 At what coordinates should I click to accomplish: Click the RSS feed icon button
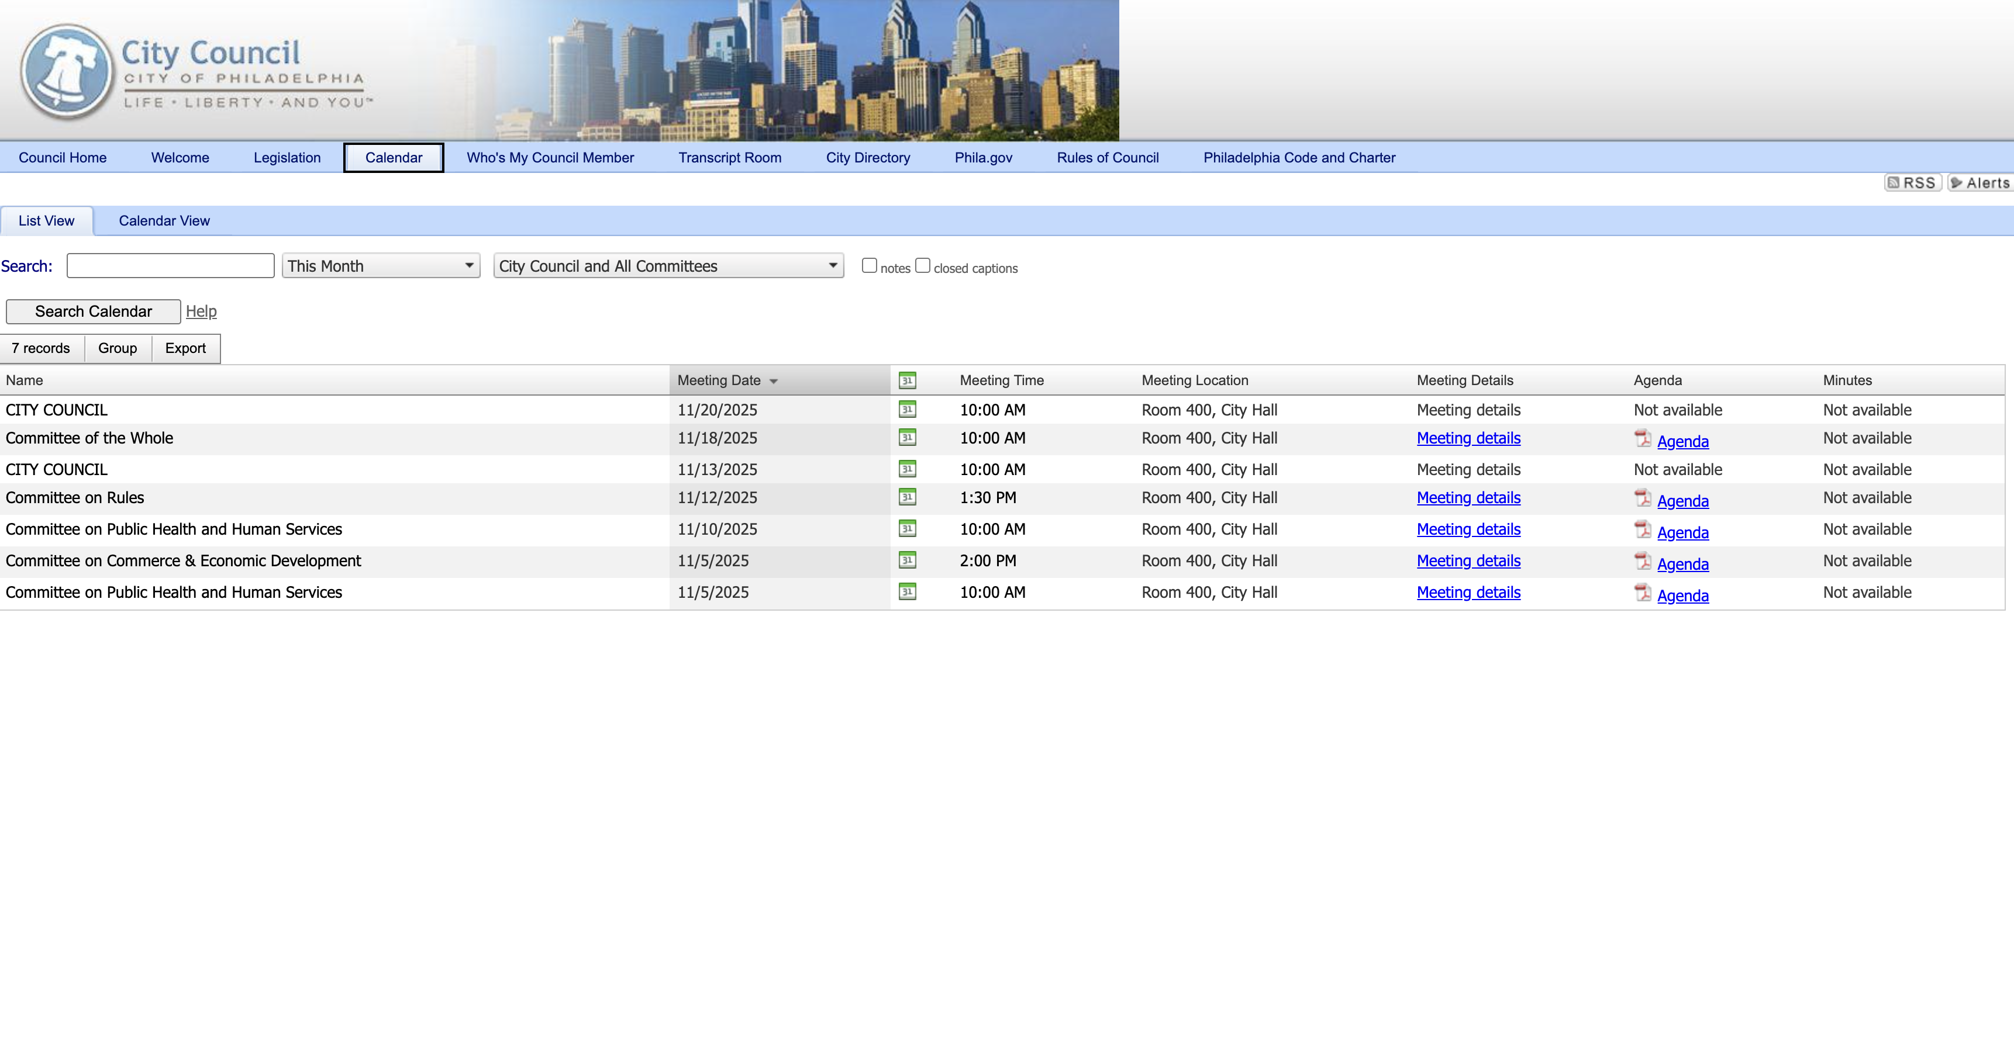pos(1912,183)
